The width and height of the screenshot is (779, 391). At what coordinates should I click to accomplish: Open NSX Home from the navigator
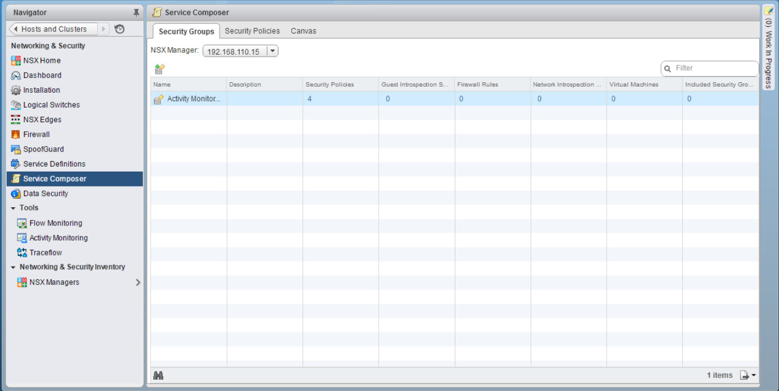(42, 61)
